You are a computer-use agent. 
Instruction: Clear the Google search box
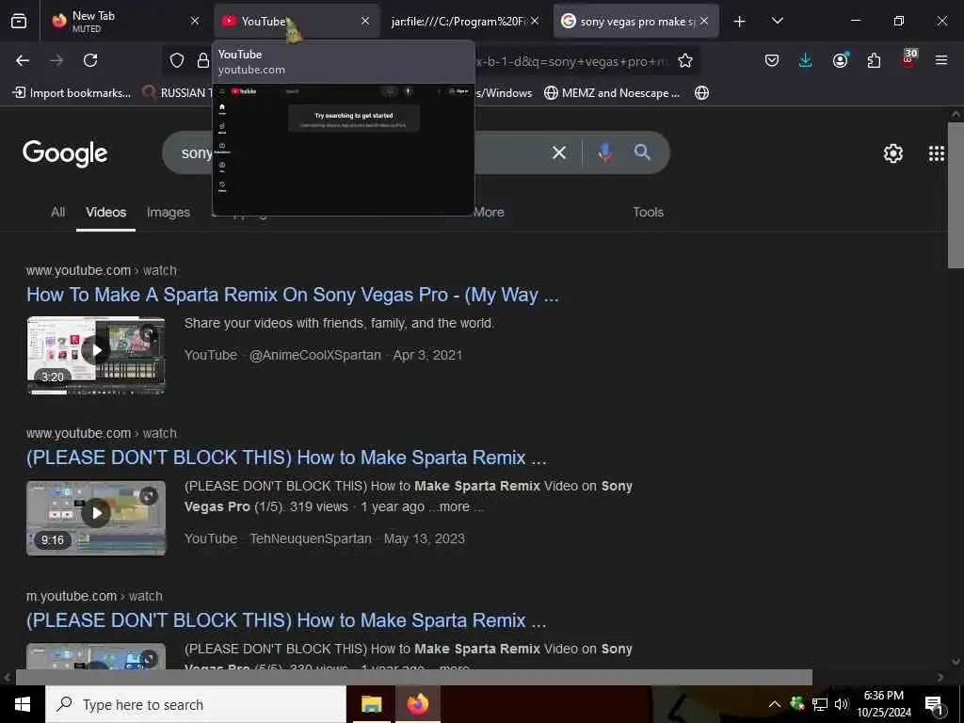coord(559,153)
